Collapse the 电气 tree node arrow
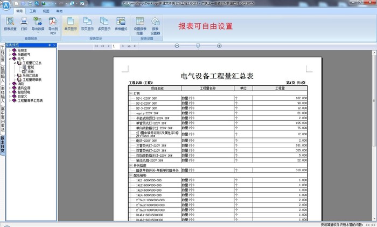The width and height of the screenshot is (377, 227). (x=10, y=58)
